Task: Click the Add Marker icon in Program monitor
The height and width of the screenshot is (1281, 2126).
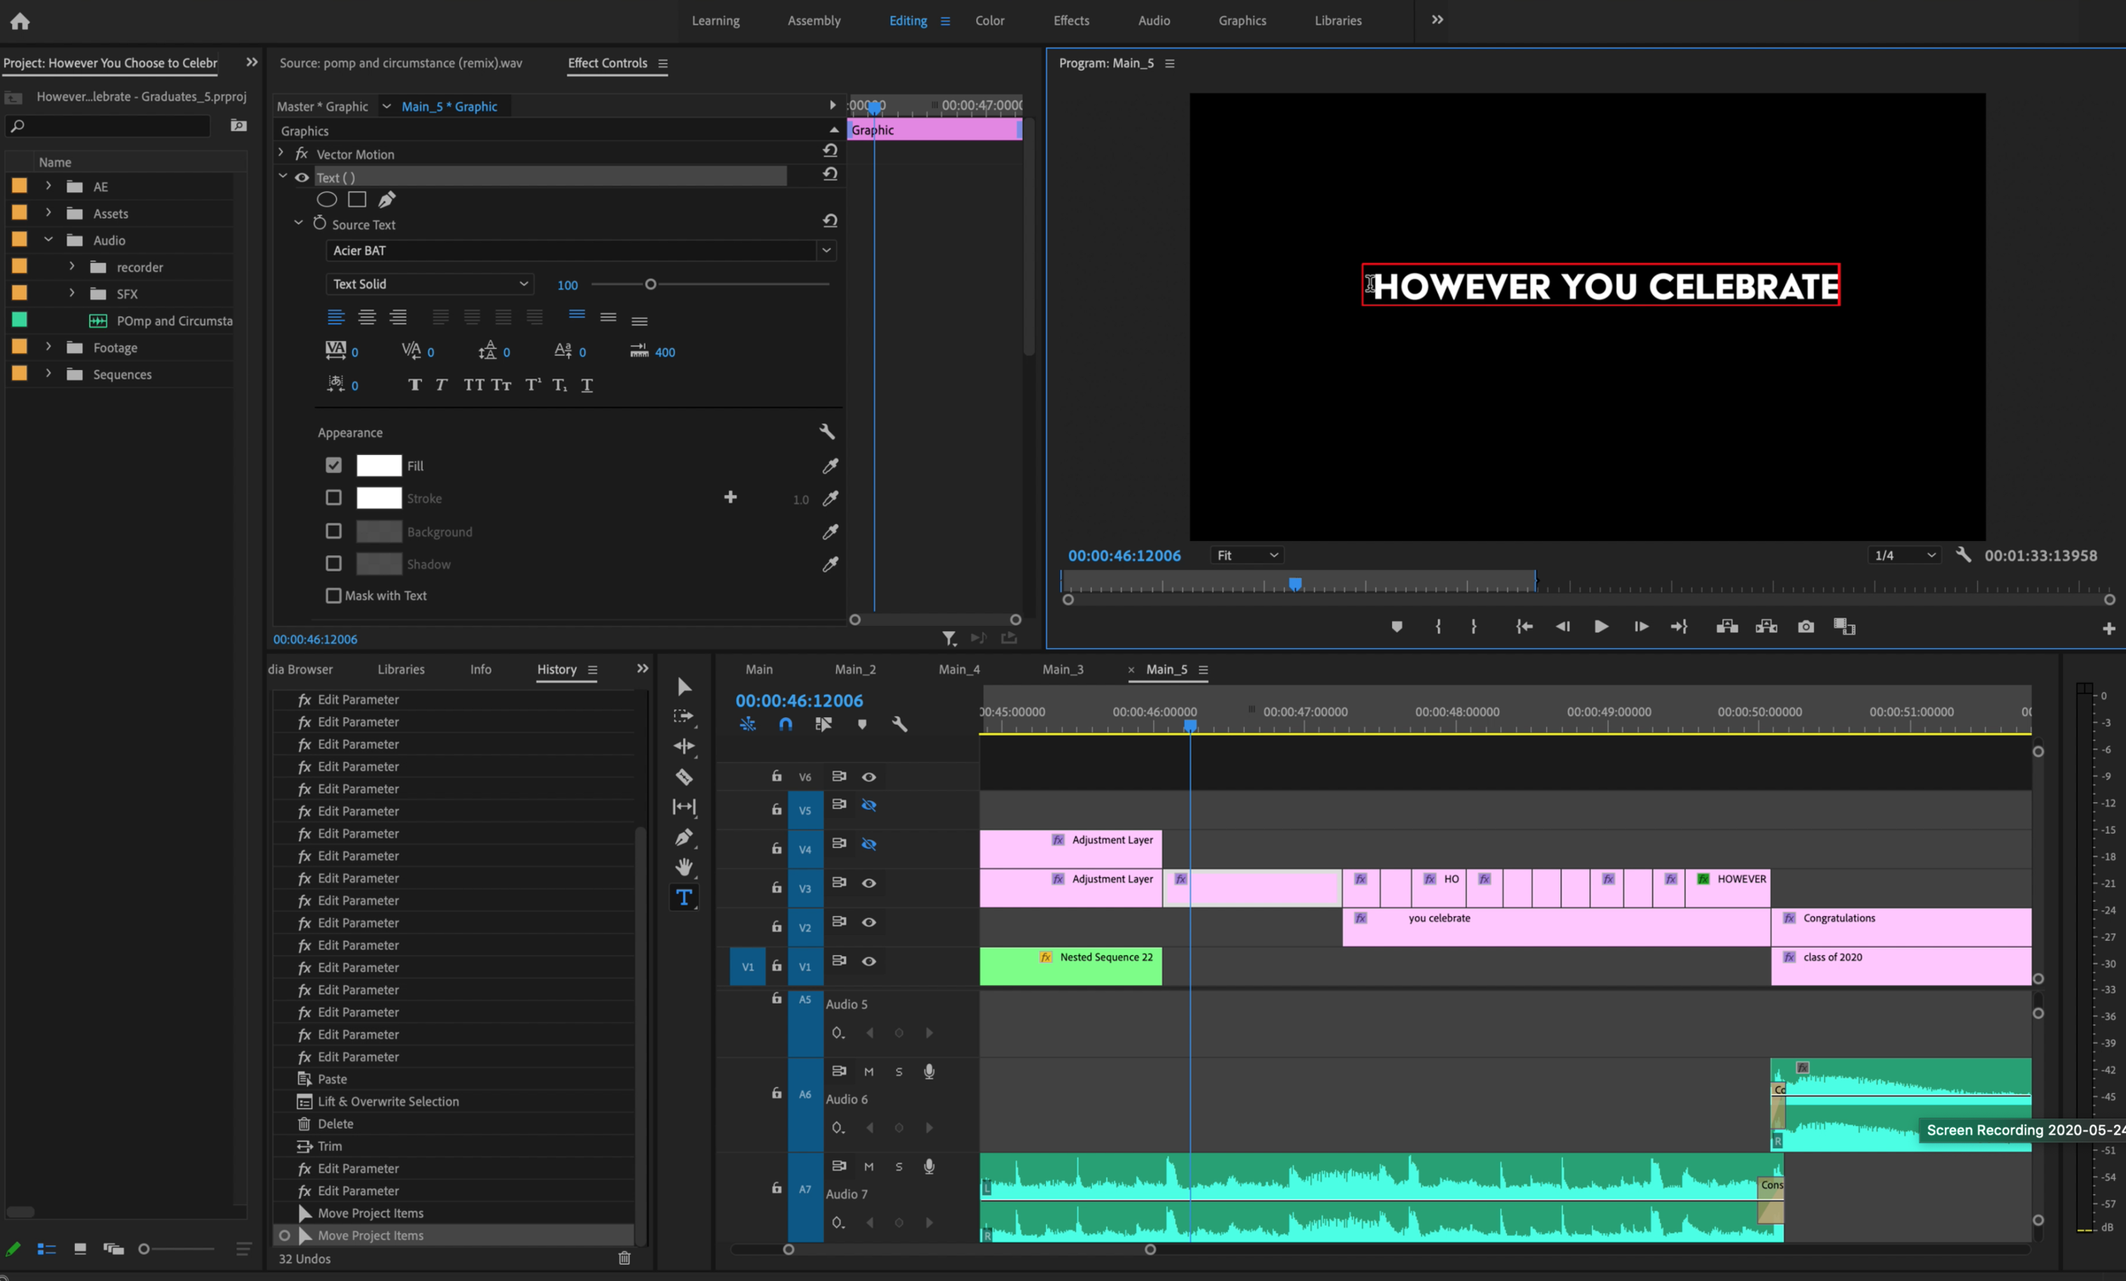Action: (x=1397, y=627)
